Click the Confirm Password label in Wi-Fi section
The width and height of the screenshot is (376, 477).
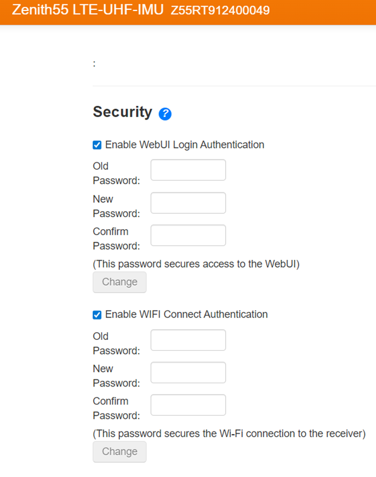pos(116,408)
